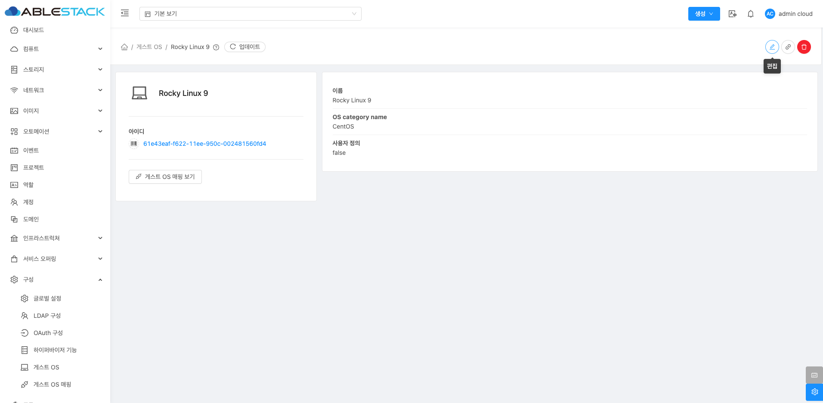Open the admin cloud user menu

tap(789, 14)
